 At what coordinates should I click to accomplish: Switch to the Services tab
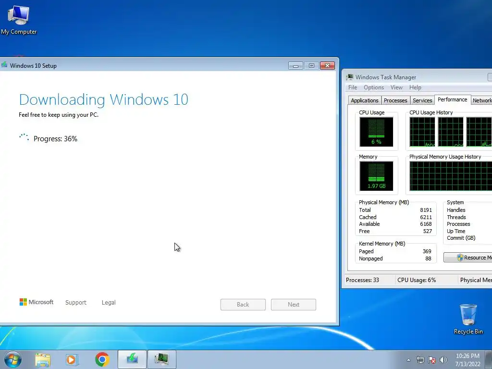click(422, 100)
